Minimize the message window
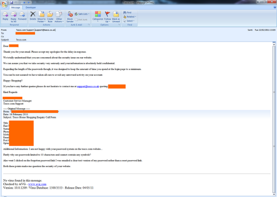This screenshot has width=277, height=197. 259,2
